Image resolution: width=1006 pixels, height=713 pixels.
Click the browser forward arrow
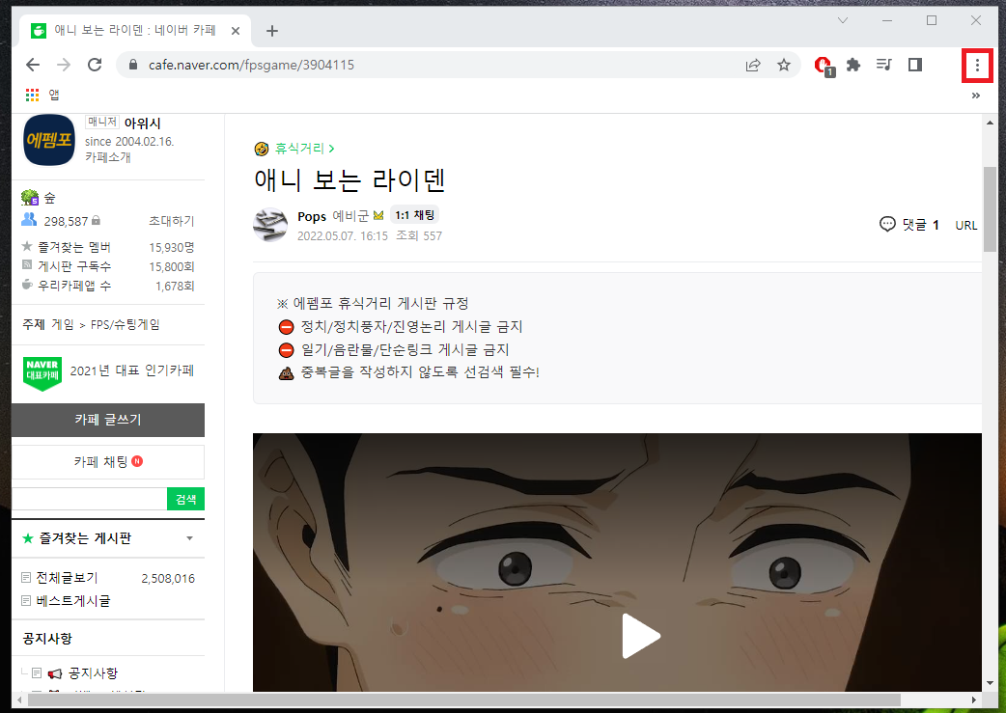[64, 65]
